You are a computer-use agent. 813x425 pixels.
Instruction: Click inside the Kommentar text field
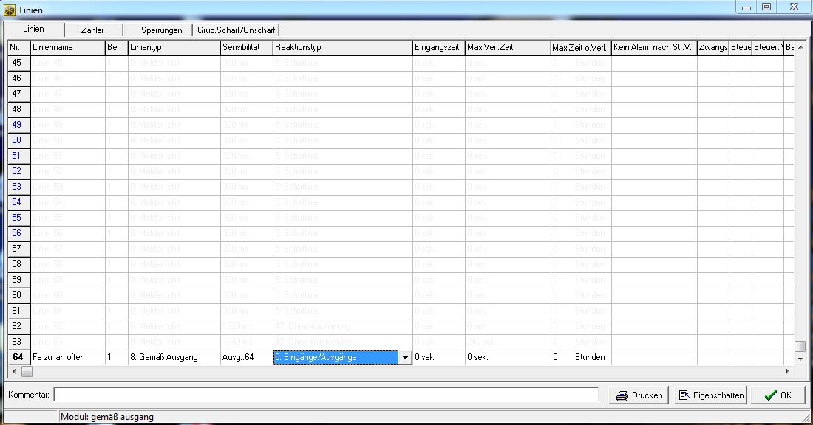point(325,395)
